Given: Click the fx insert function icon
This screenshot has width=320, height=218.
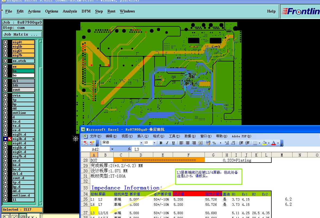Looking at the screenshot, I should tap(129, 149).
